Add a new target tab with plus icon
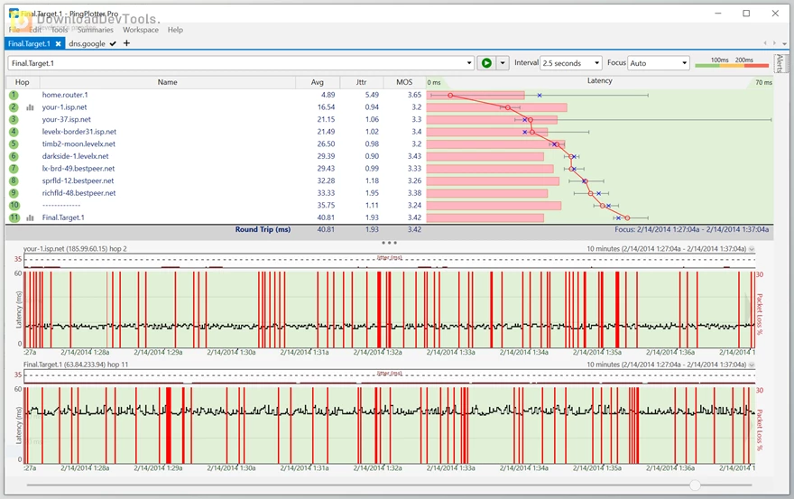The height and width of the screenshot is (499, 794). click(x=126, y=43)
